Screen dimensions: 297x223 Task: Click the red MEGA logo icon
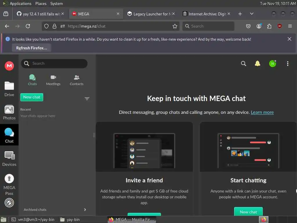(x=9, y=66)
